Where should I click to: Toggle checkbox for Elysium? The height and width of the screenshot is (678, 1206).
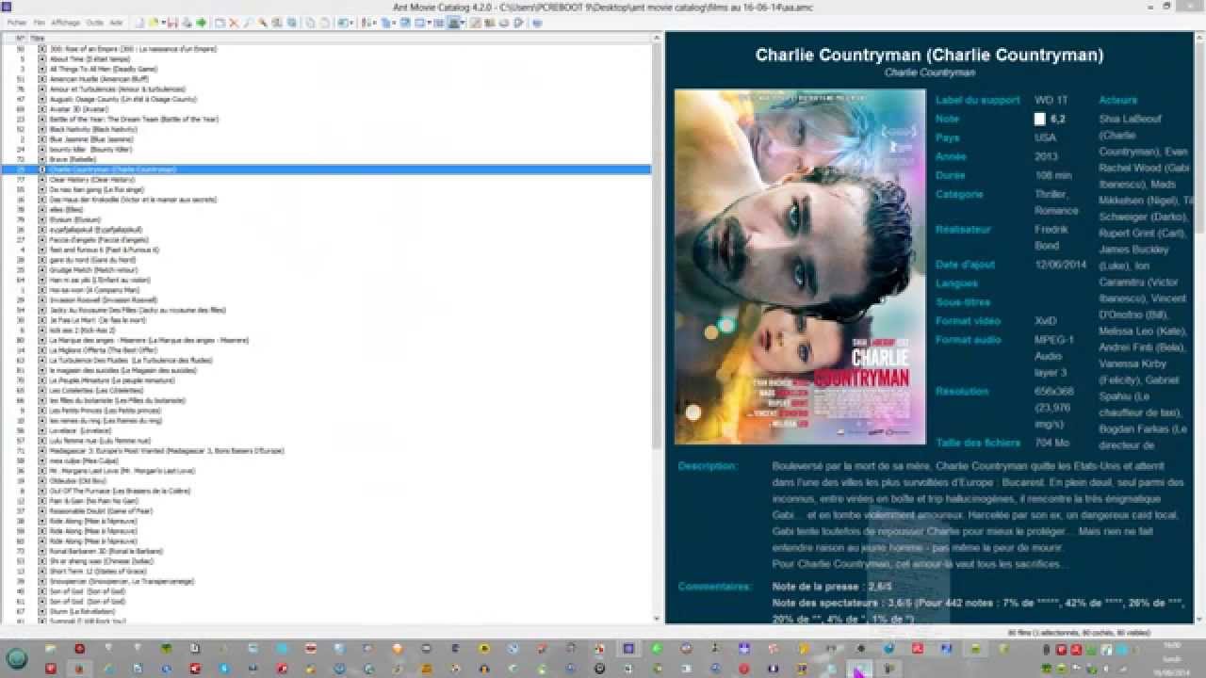(x=42, y=219)
